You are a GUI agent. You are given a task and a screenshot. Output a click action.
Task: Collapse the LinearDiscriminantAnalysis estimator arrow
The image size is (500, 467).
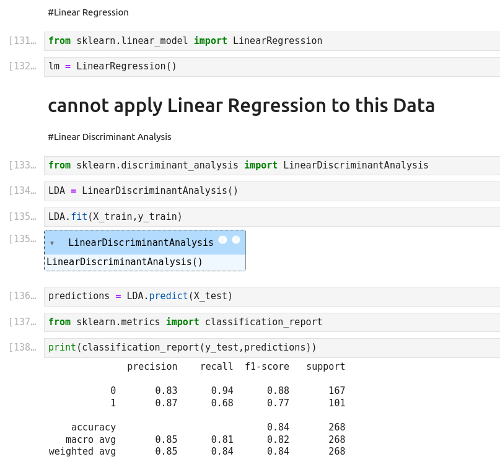point(52,243)
